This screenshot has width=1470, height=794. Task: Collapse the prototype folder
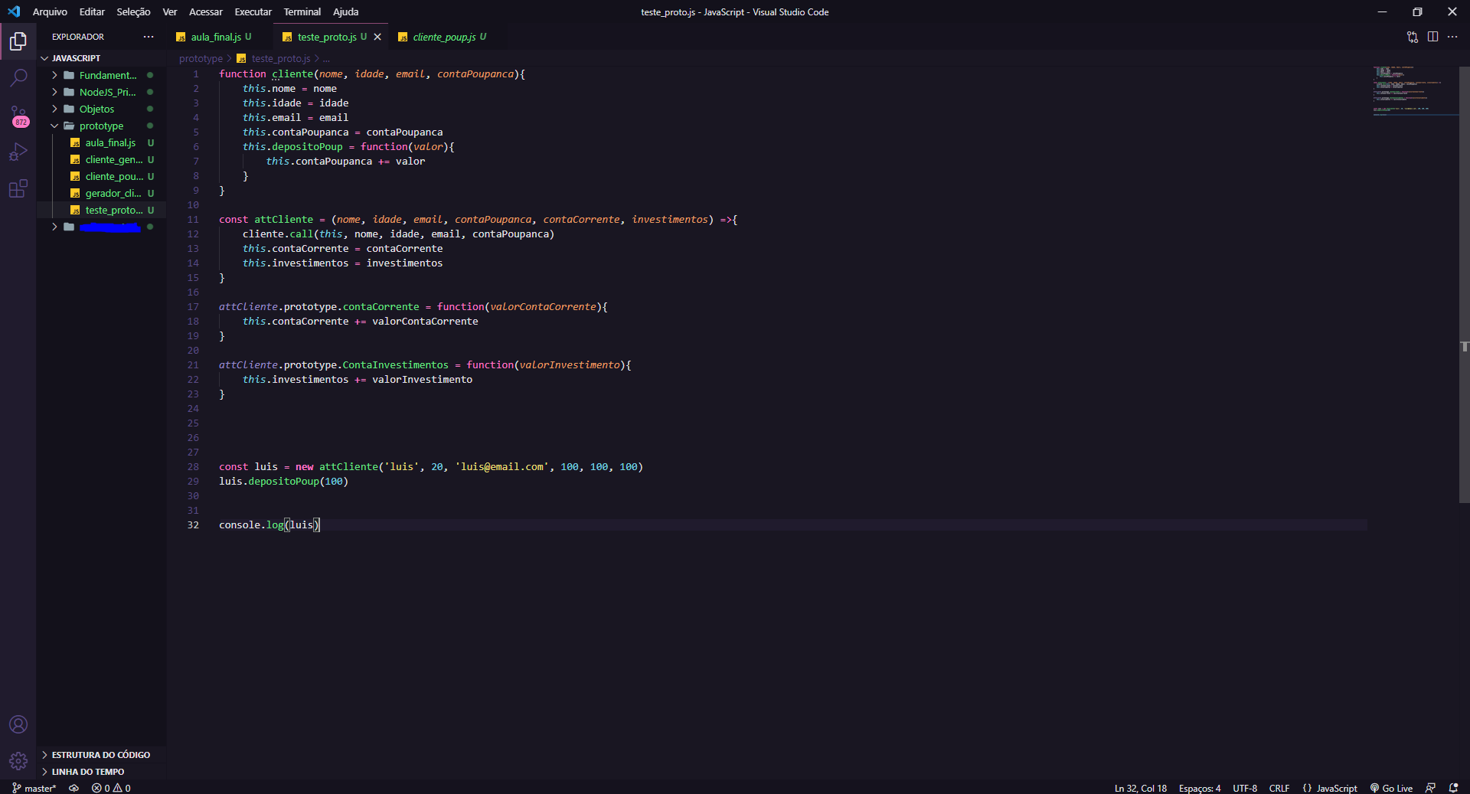101,126
